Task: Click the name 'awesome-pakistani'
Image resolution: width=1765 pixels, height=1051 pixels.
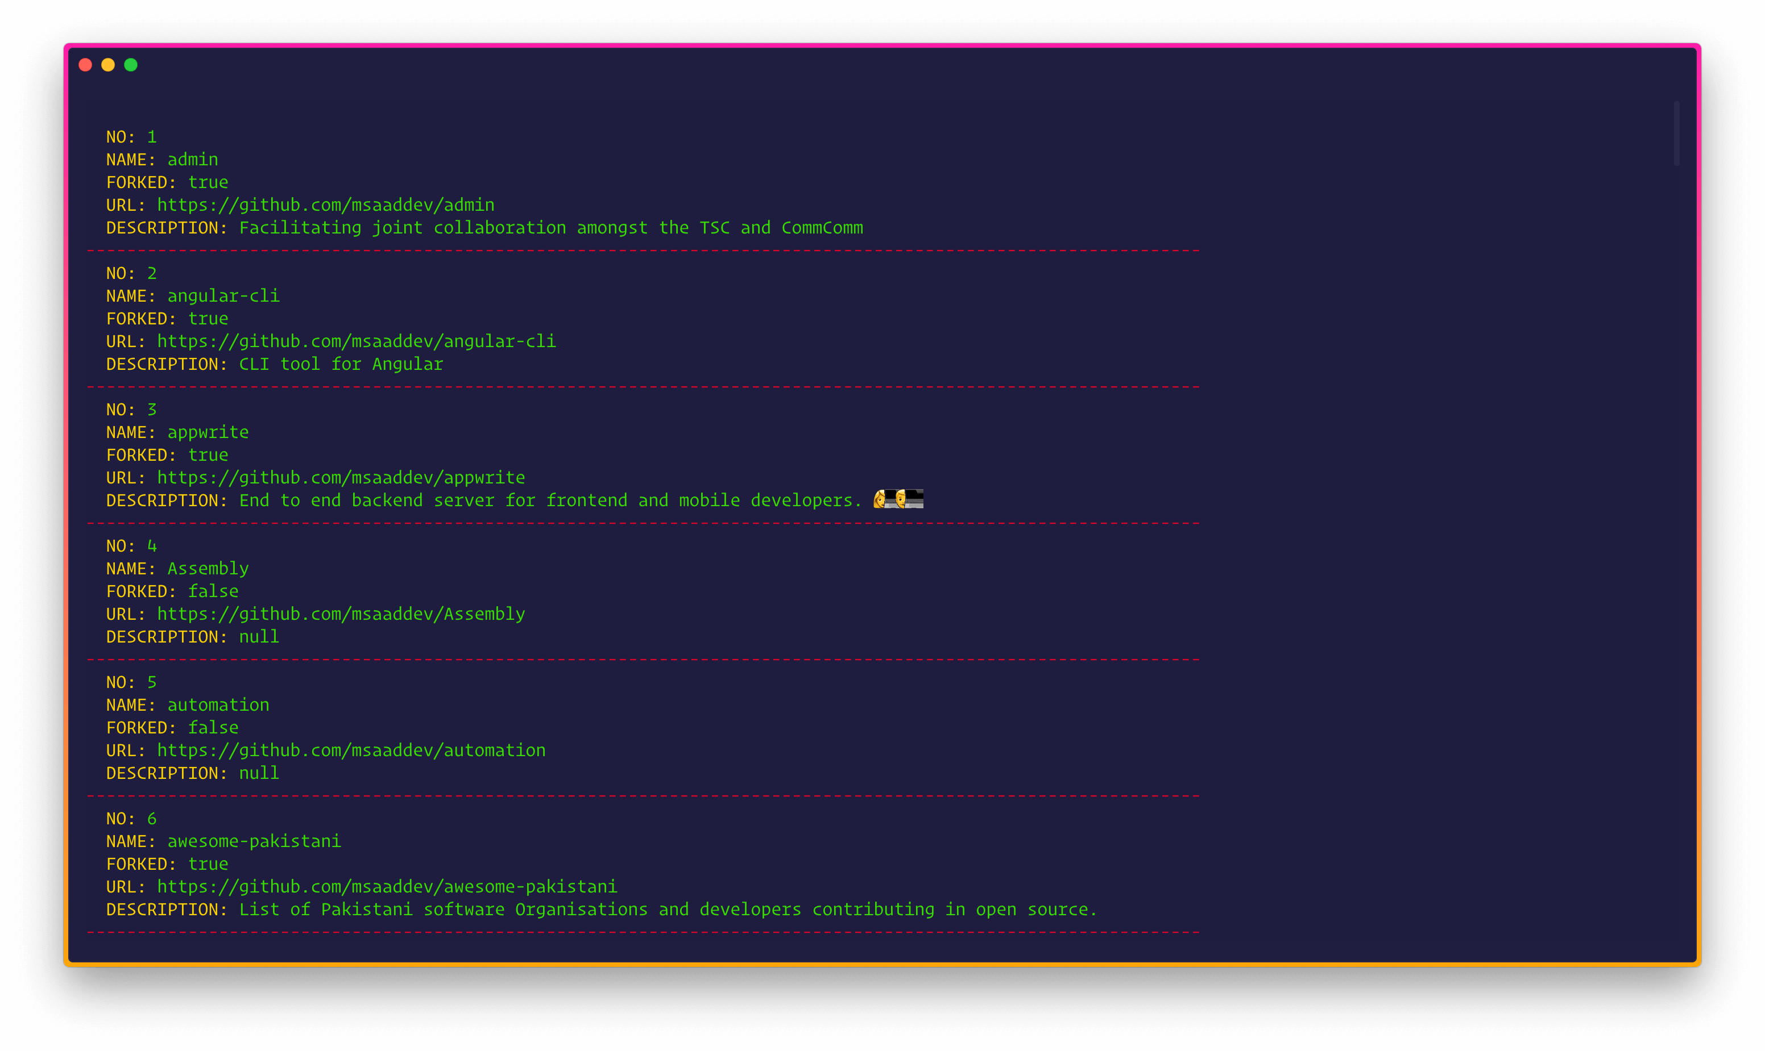Action: click(254, 841)
